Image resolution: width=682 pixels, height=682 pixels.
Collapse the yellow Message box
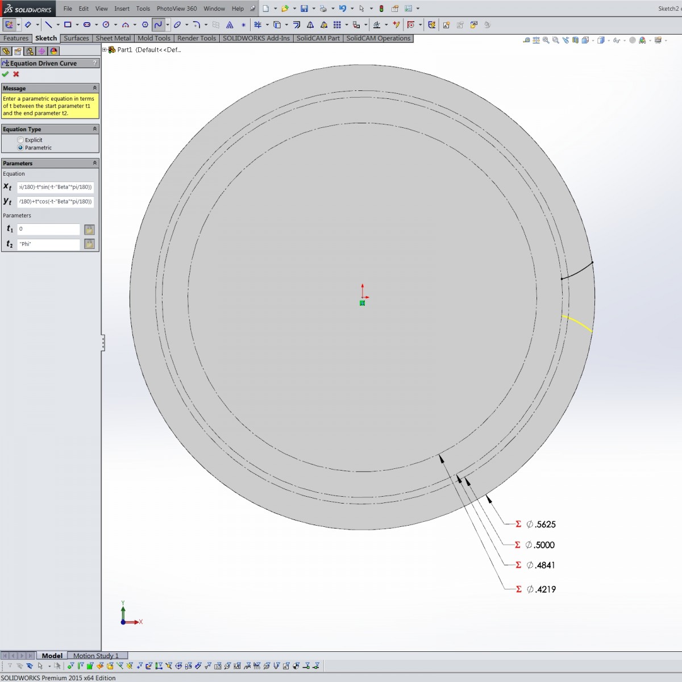(x=94, y=88)
